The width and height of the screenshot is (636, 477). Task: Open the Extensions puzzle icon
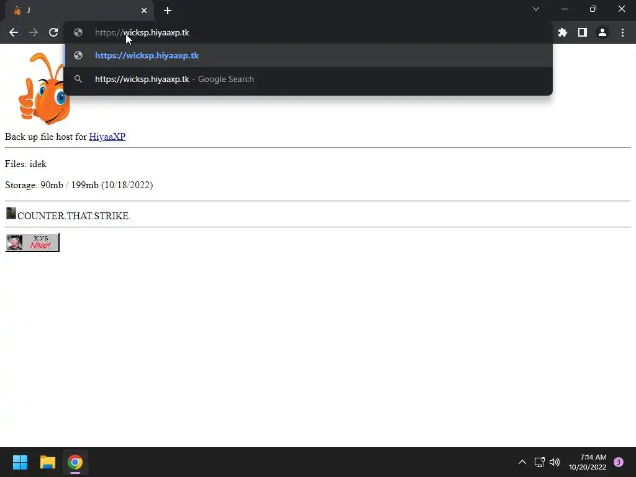click(563, 32)
